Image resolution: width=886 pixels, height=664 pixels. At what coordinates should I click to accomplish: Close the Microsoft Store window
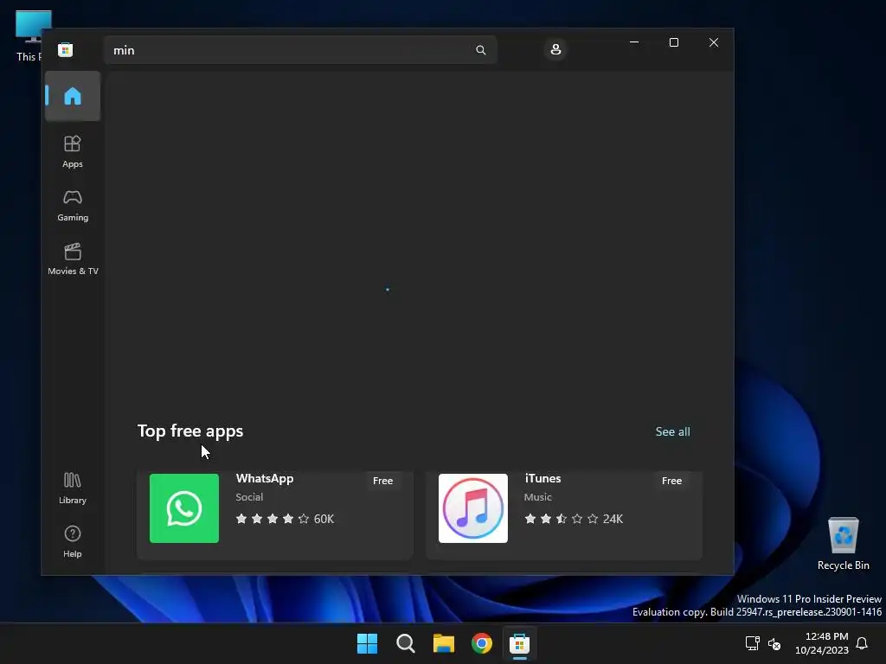(714, 42)
